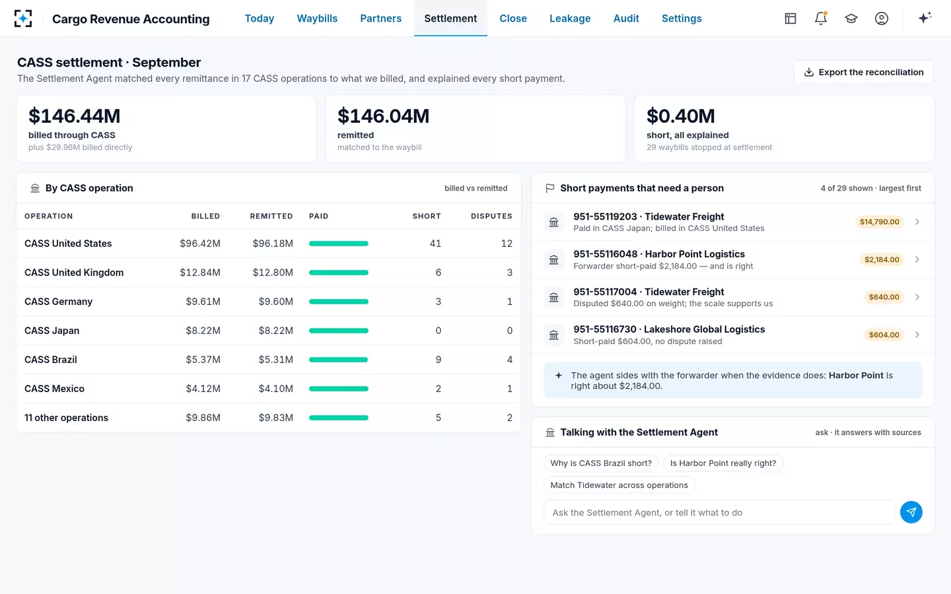Click bank icon beside By CASS operation

coord(35,188)
